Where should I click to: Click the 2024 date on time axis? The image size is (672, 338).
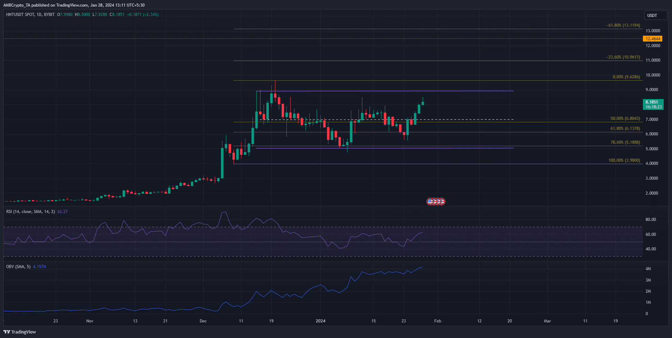(321, 321)
